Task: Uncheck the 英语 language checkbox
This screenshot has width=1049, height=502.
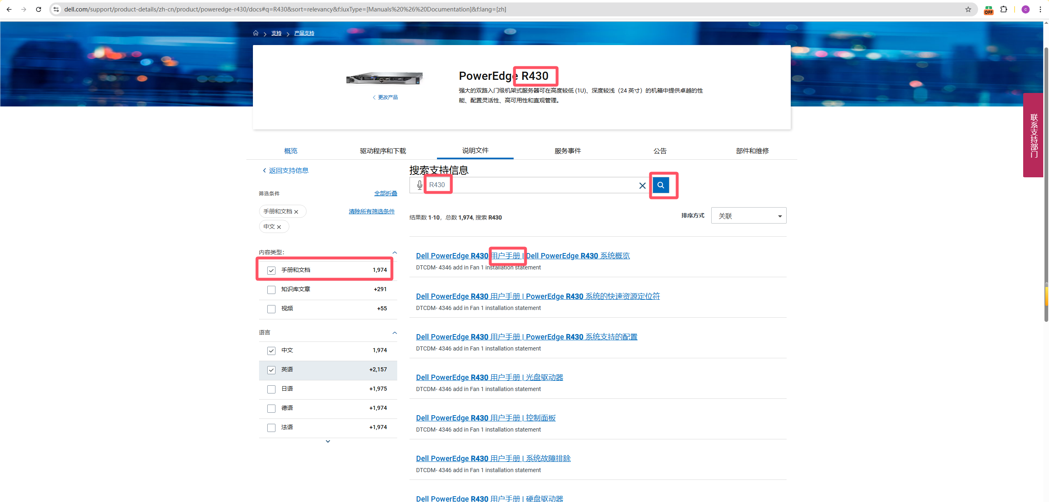Action: (x=271, y=370)
